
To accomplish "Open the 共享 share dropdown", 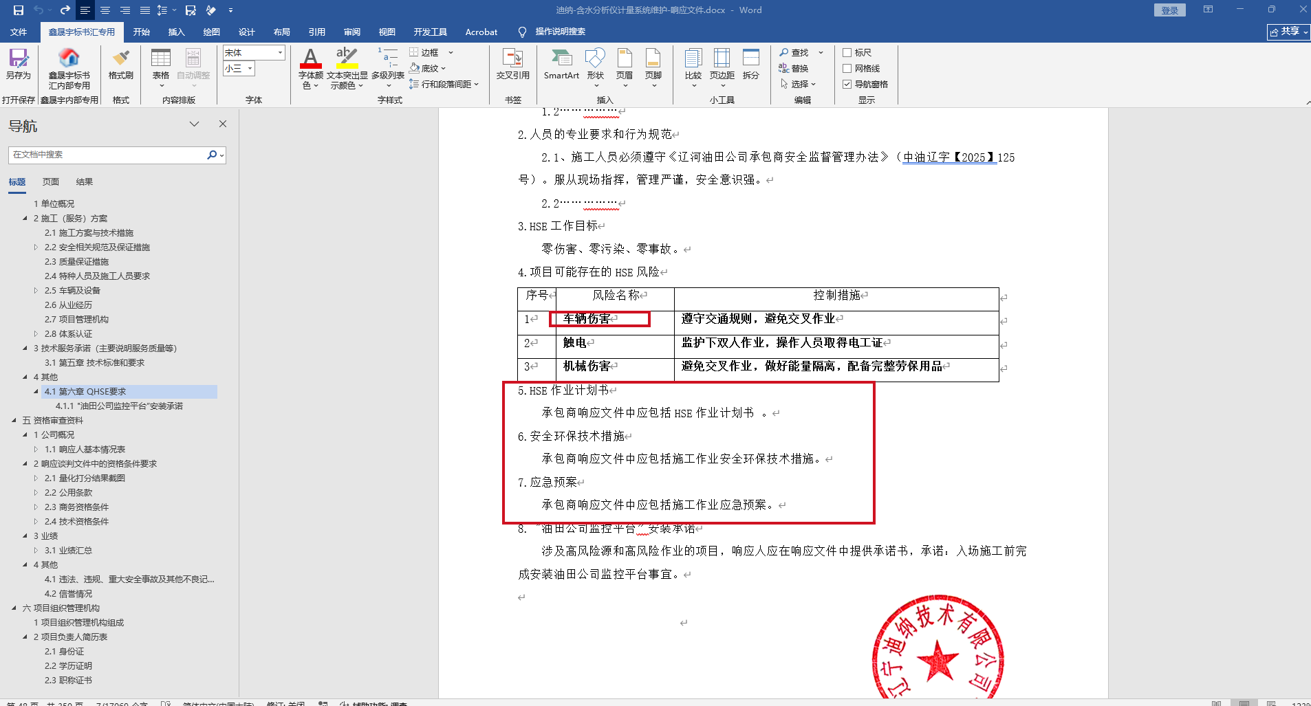I will pos(1288,32).
